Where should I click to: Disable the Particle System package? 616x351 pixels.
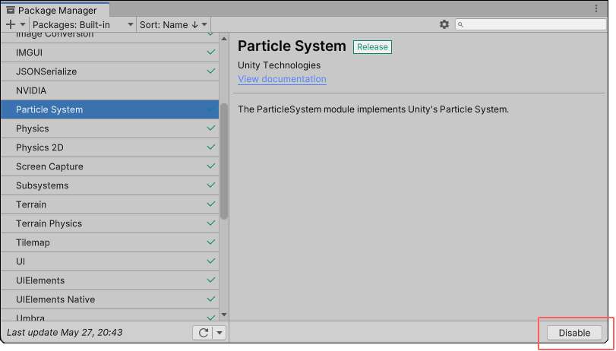coord(574,333)
